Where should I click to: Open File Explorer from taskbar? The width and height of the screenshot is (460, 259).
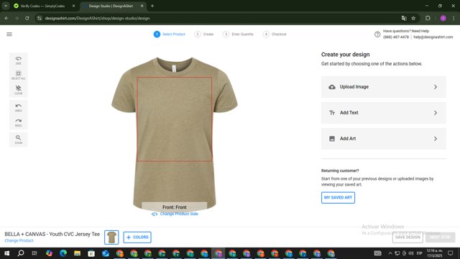[77, 253]
